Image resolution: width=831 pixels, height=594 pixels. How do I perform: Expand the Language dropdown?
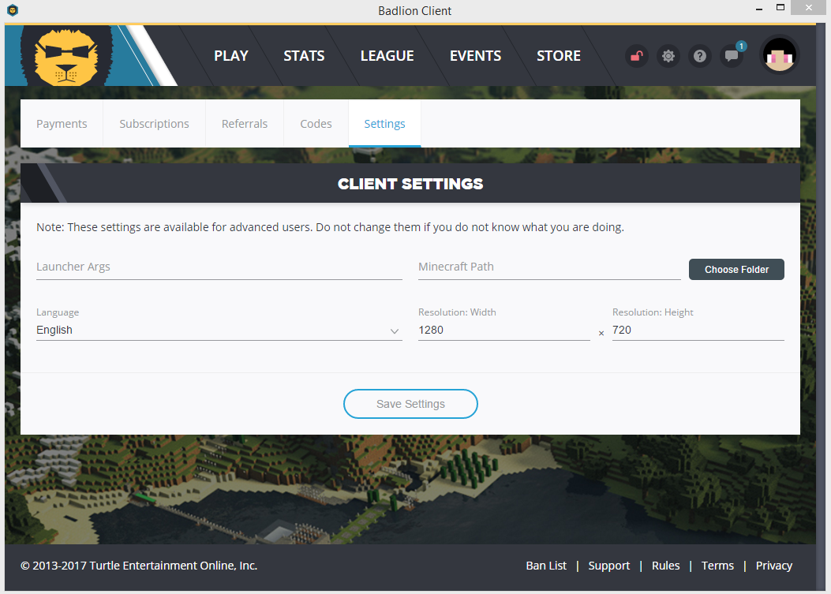tap(219, 330)
